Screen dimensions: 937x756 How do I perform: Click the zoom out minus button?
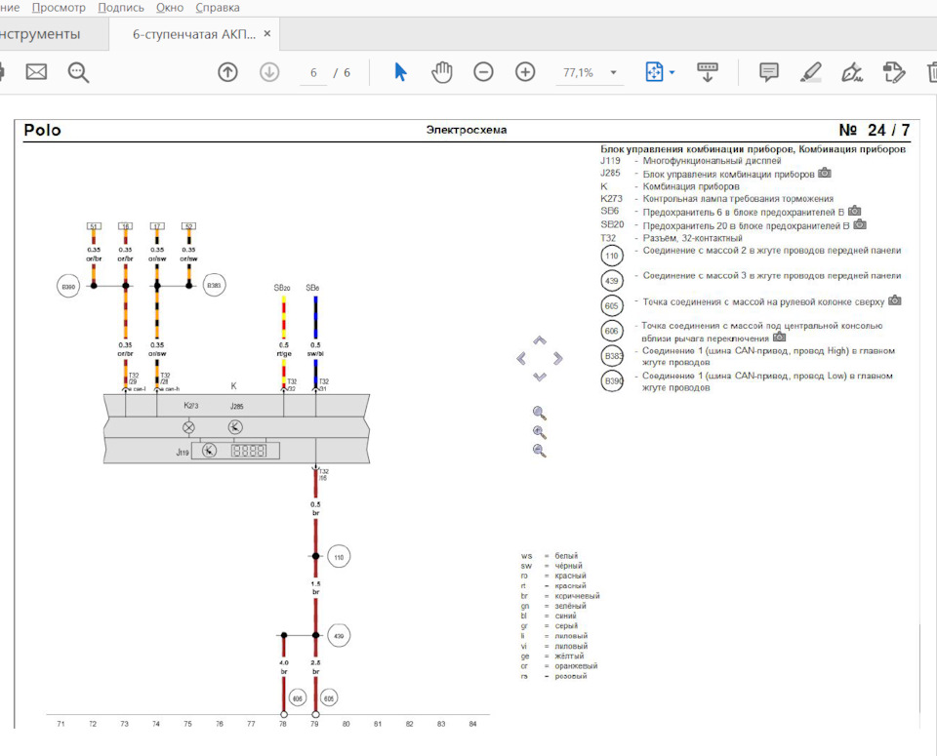coord(483,72)
